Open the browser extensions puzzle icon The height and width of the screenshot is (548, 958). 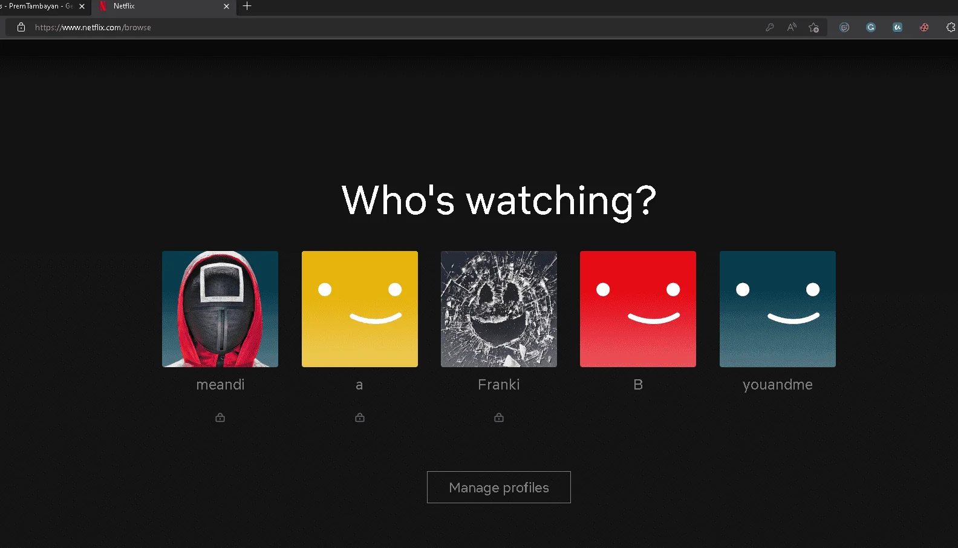(951, 27)
